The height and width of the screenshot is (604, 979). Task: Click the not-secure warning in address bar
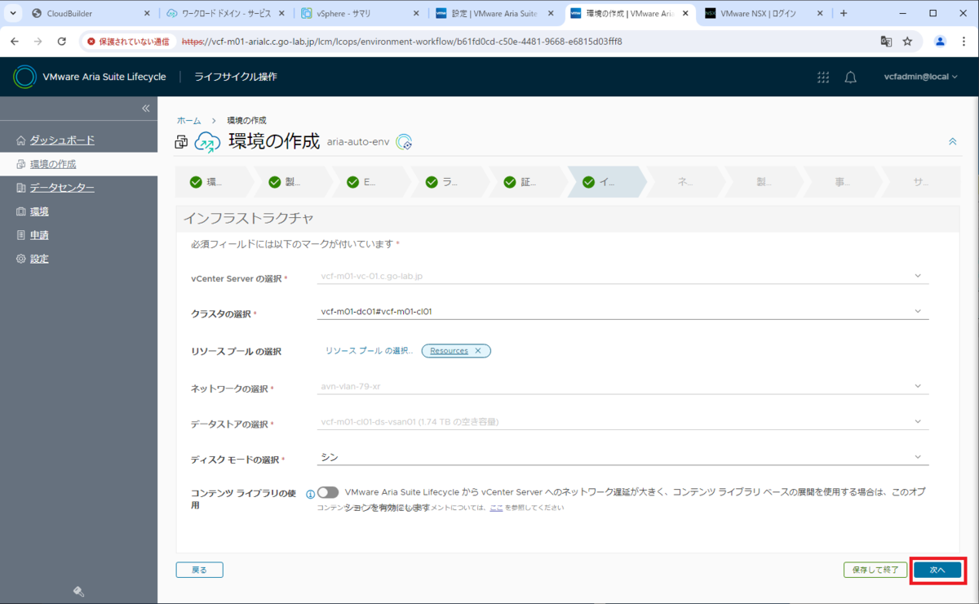point(129,41)
